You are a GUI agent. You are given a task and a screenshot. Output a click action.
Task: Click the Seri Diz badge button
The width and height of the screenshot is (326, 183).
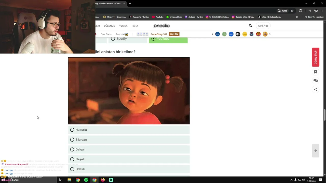174,34
